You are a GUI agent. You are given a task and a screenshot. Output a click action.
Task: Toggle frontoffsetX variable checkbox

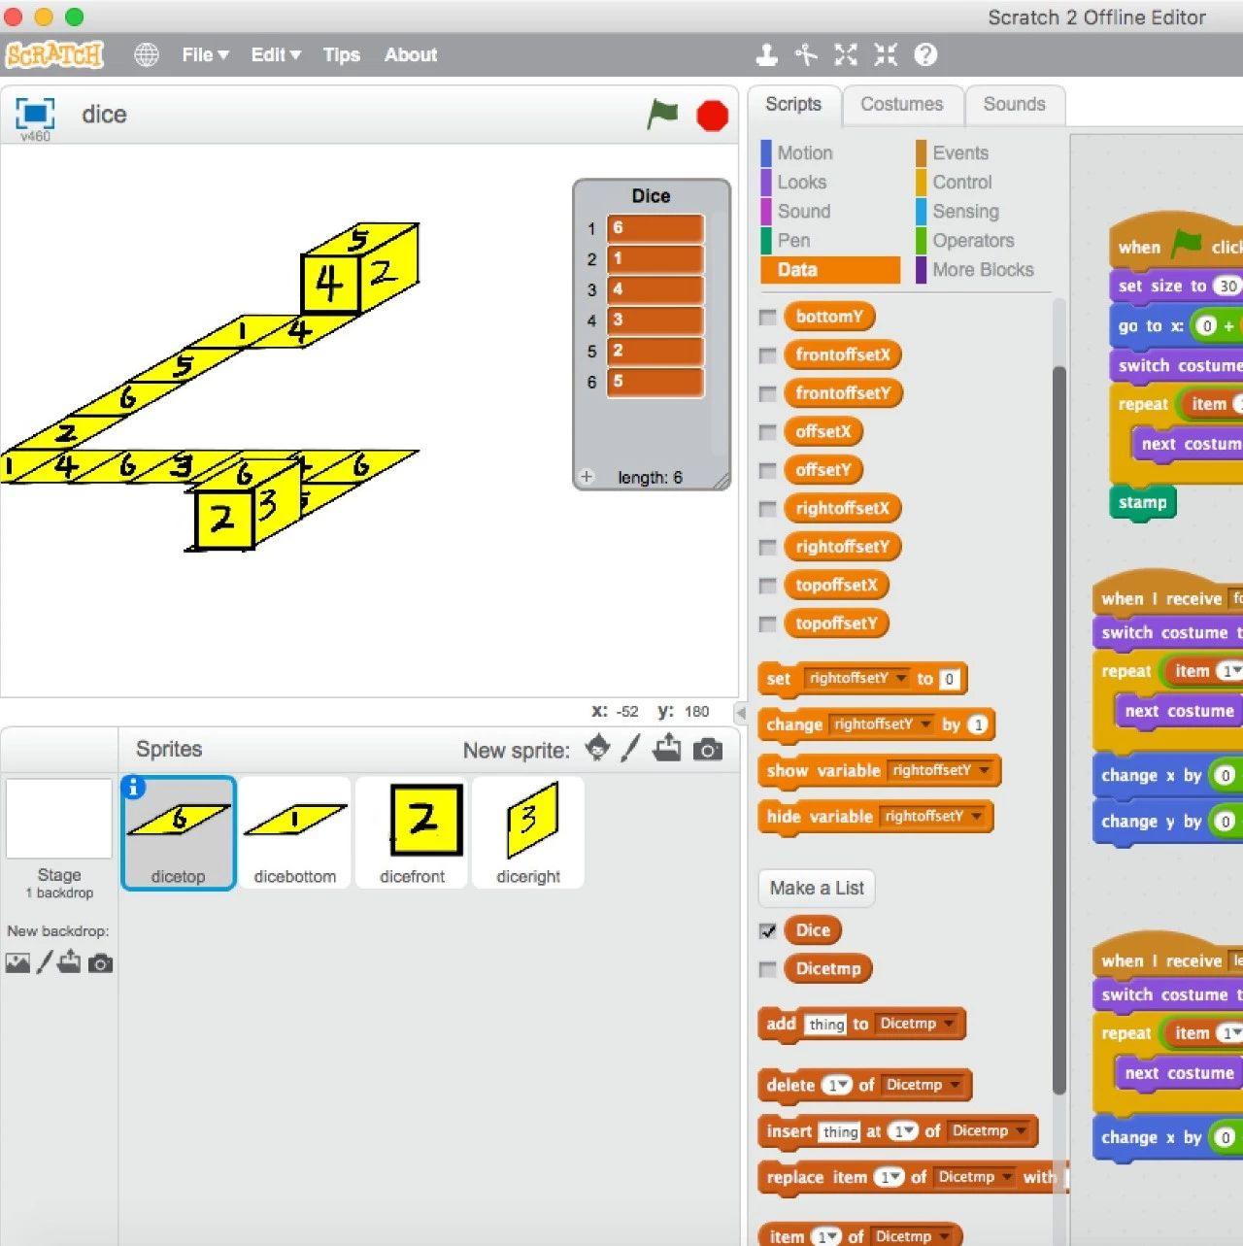pos(768,355)
